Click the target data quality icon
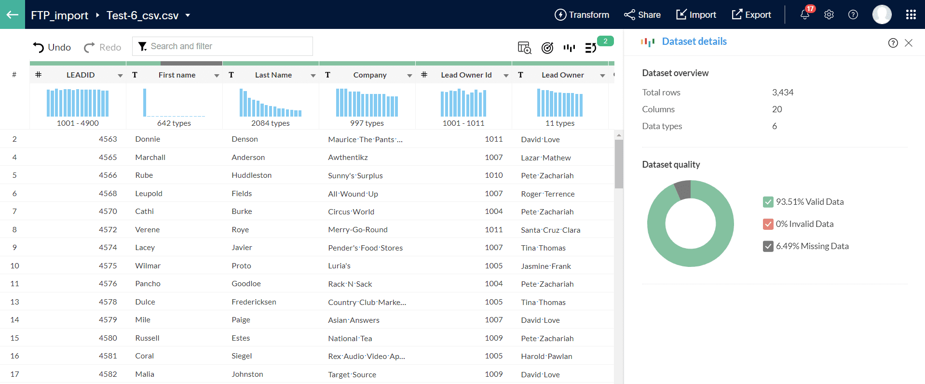Screen dimensions: 925x384 [x=547, y=48]
